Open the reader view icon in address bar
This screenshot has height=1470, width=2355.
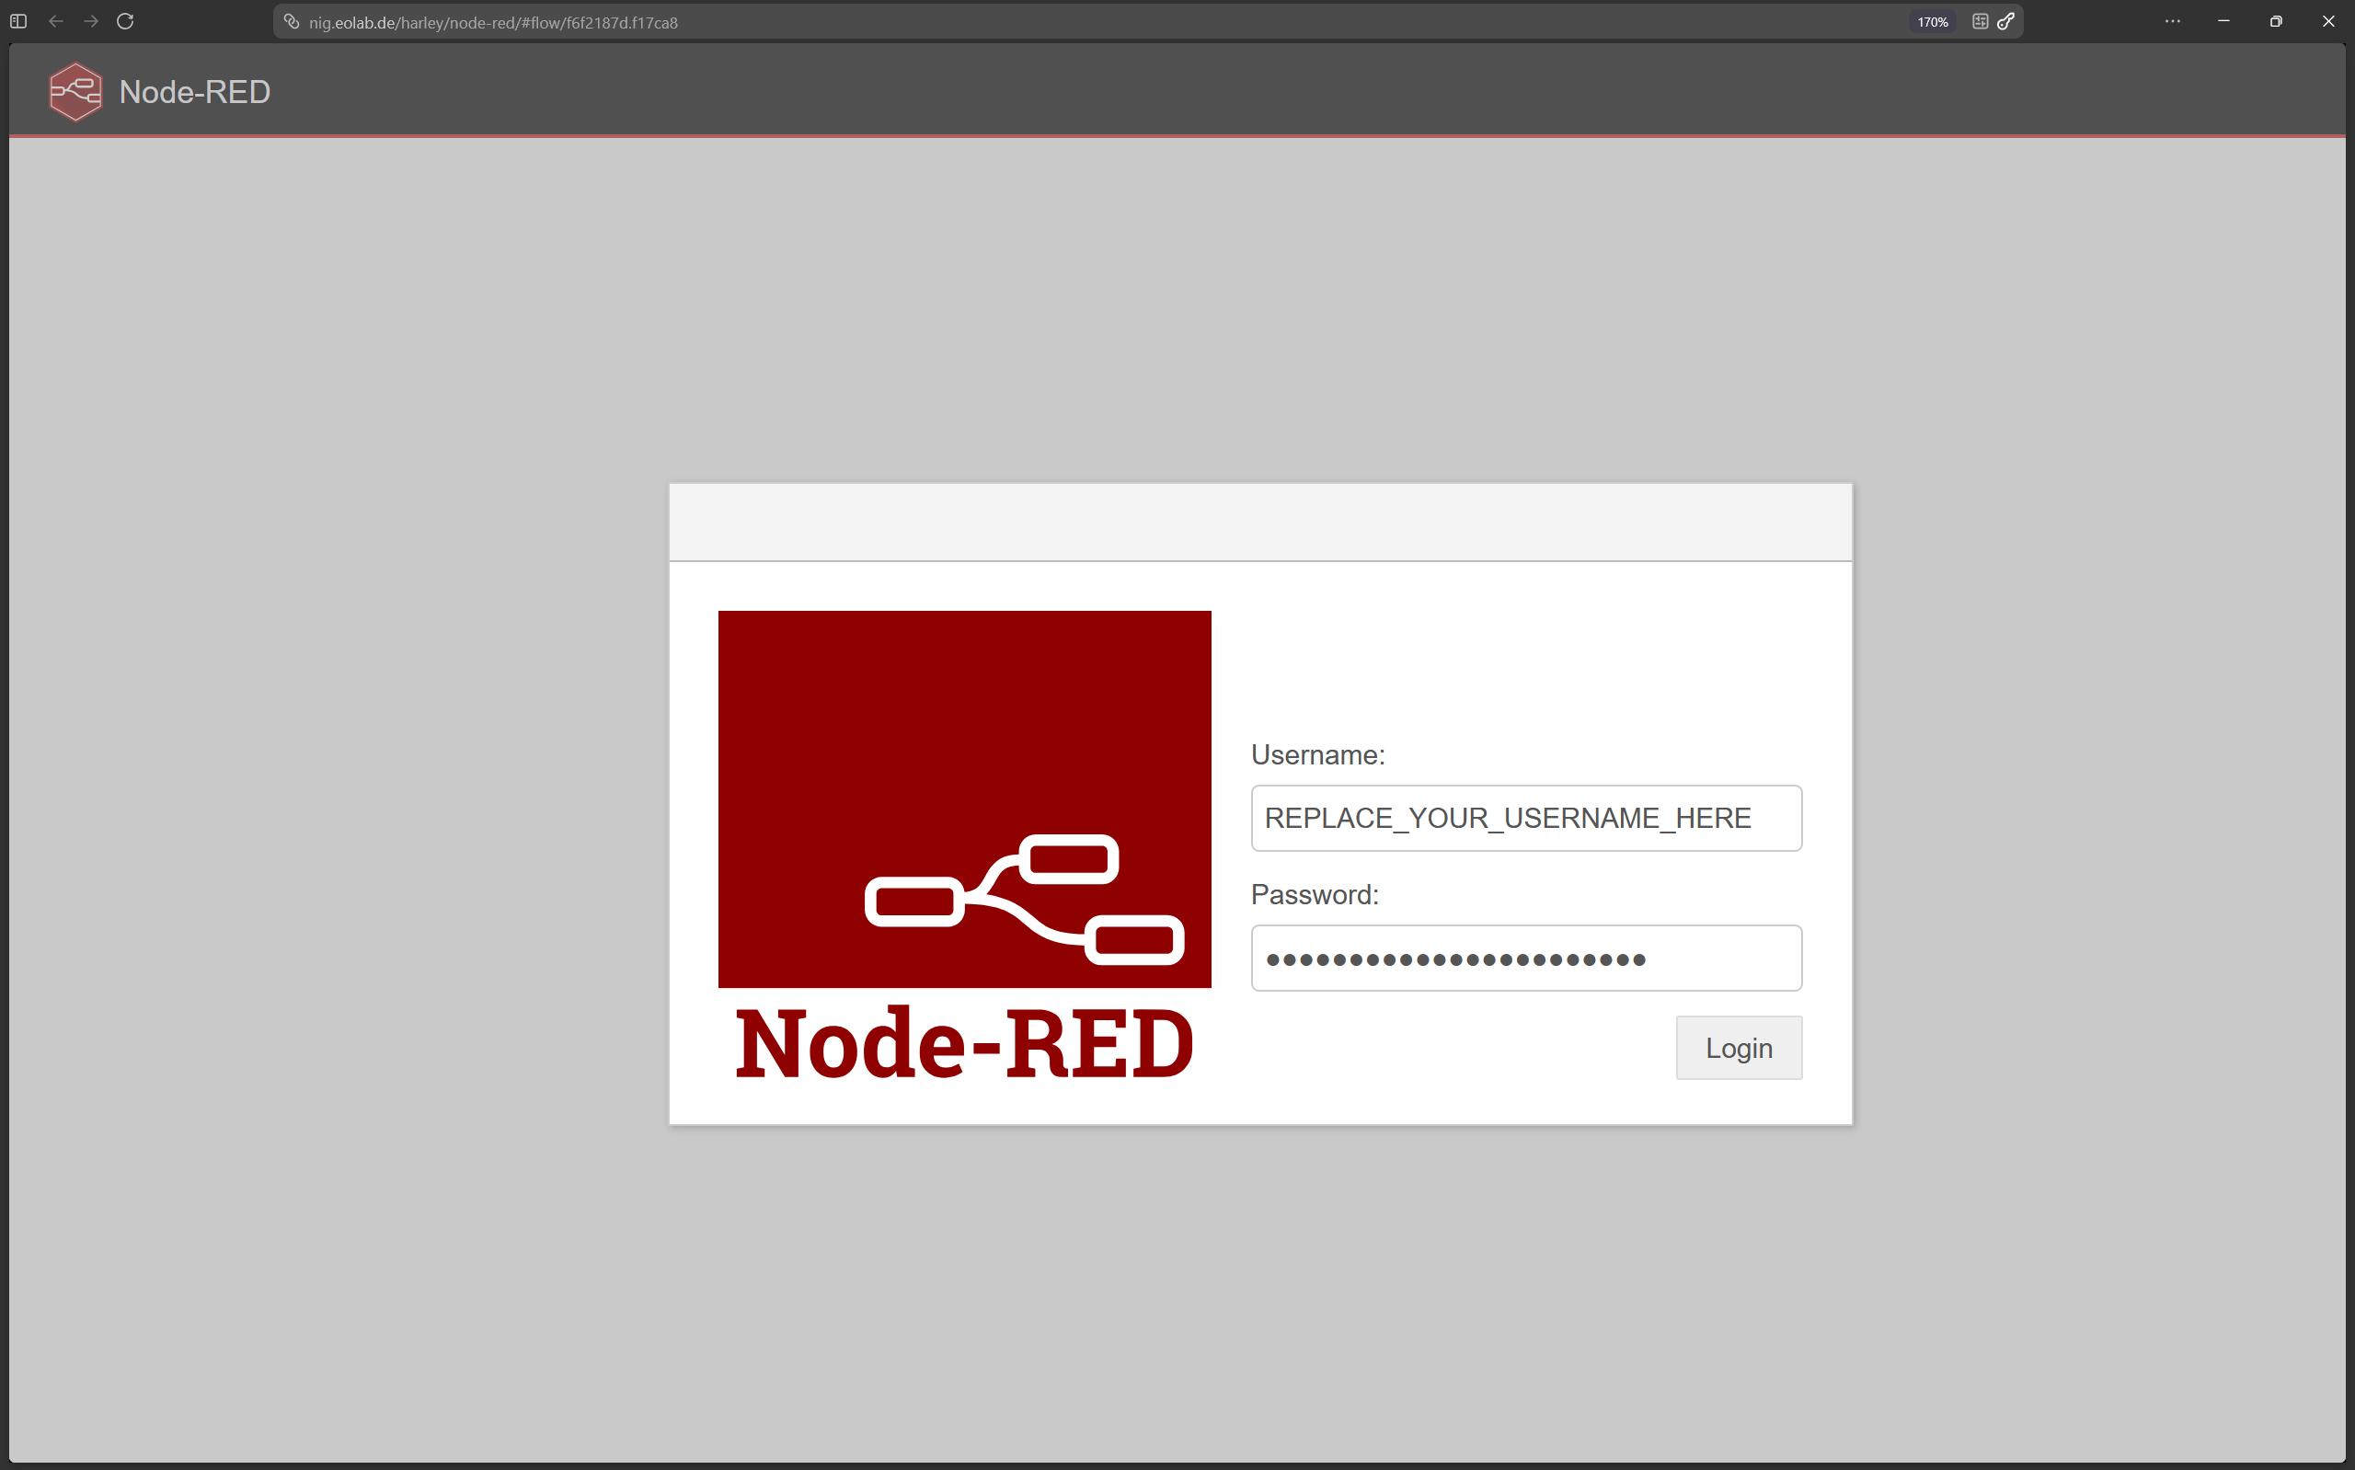(1980, 21)
